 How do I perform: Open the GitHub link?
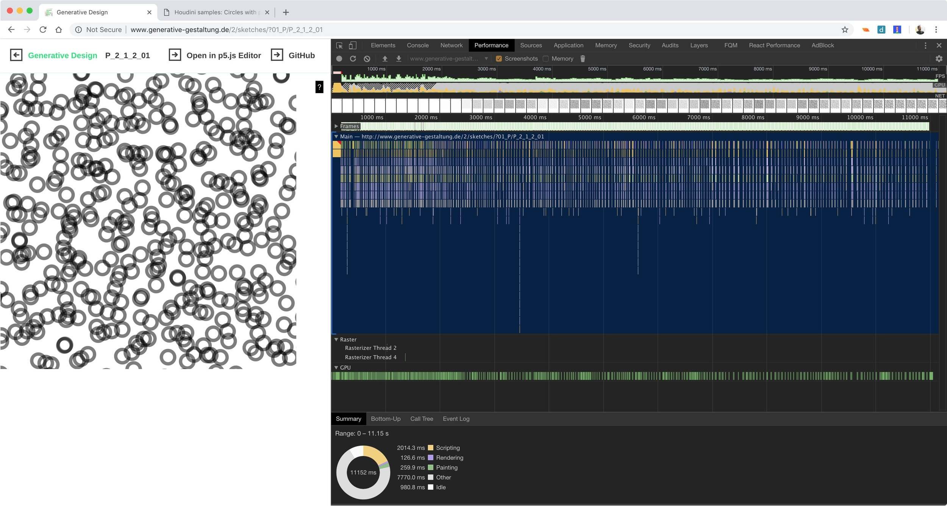pyautogui.click(x=301, y=55)
